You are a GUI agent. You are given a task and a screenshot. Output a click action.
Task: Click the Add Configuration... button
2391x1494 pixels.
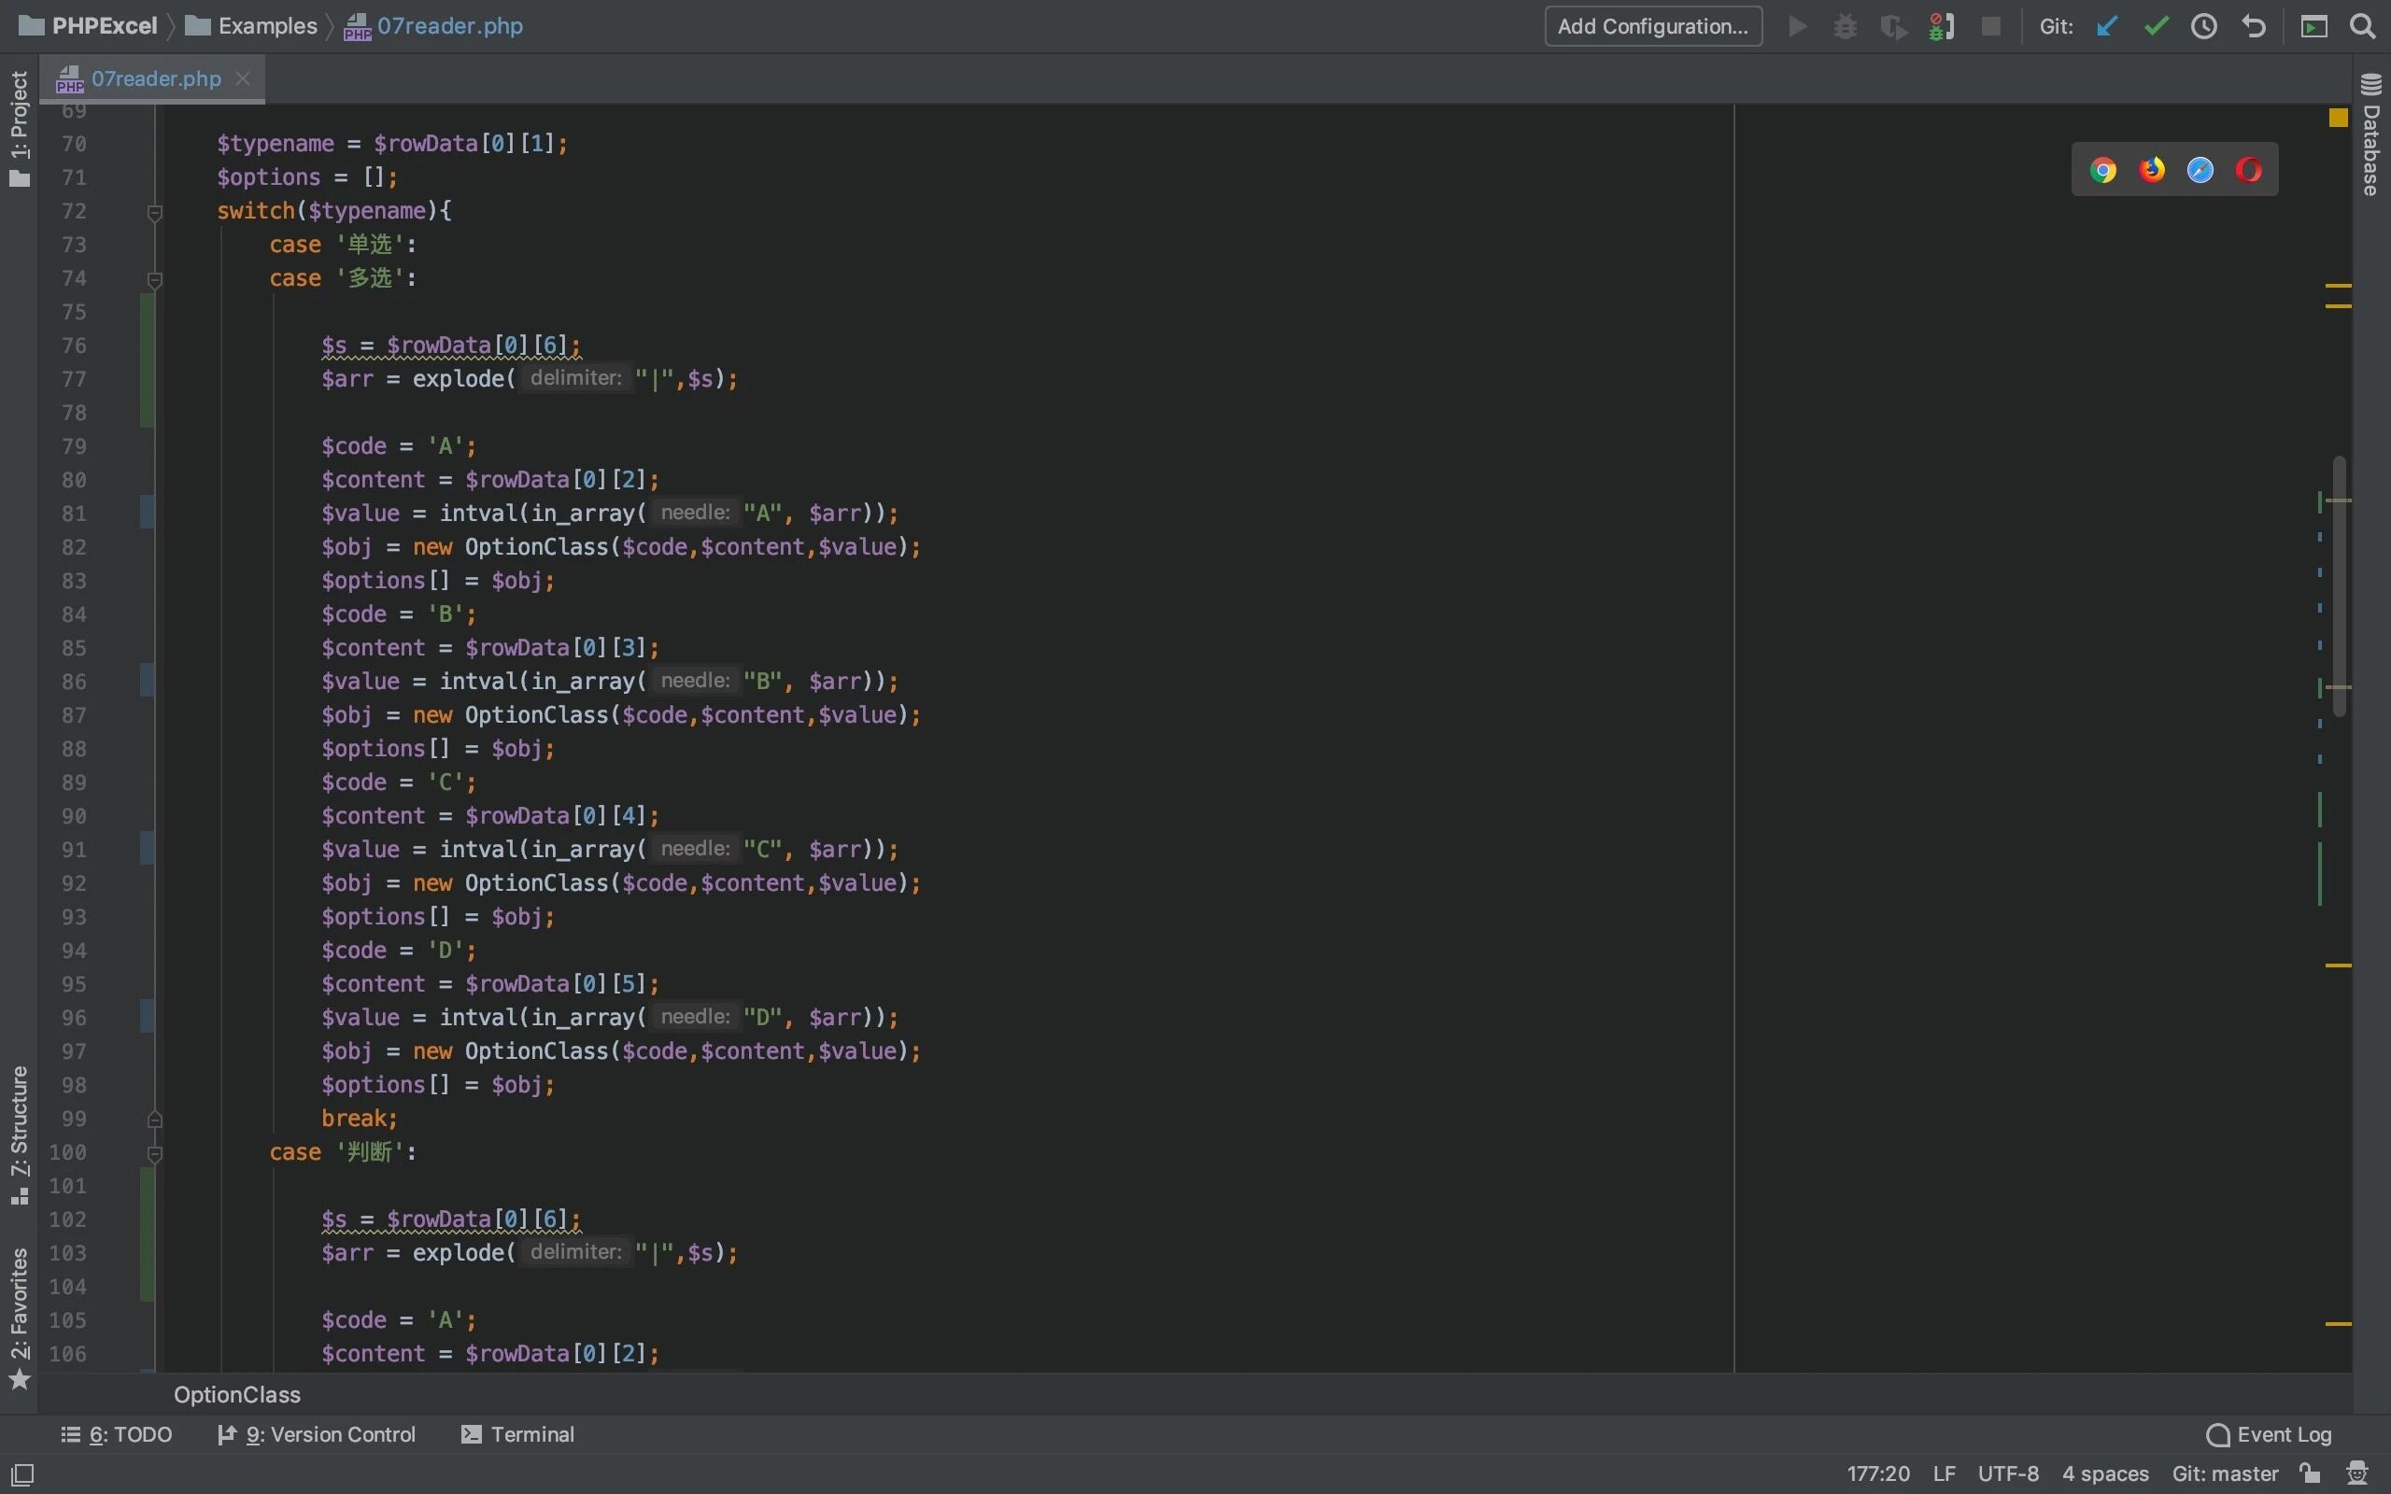click(x=1653, y=27)
